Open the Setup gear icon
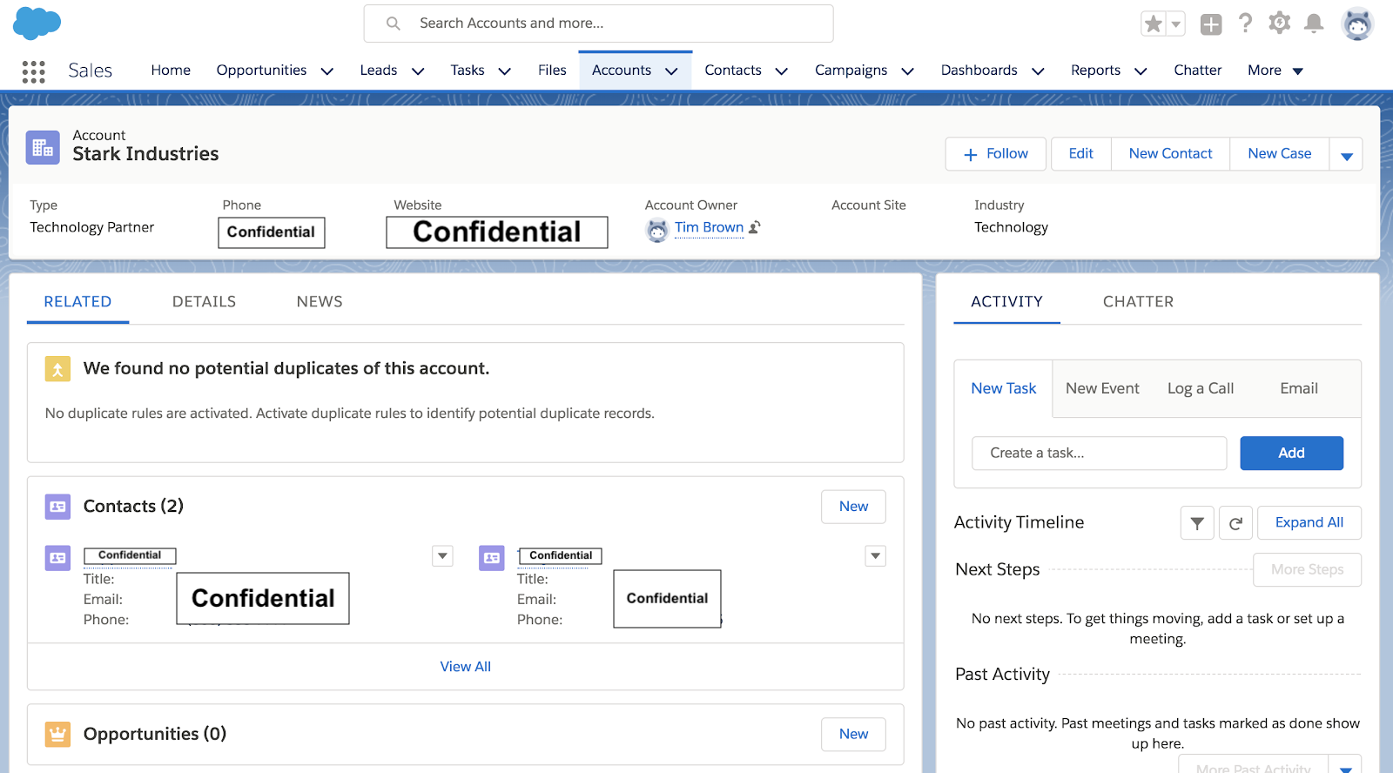Screen dimensions: 1393x773 click(1279, 24)
